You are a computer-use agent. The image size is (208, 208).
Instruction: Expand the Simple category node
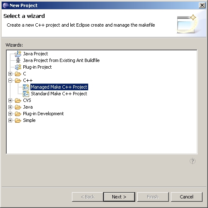(x=10, y=120)
